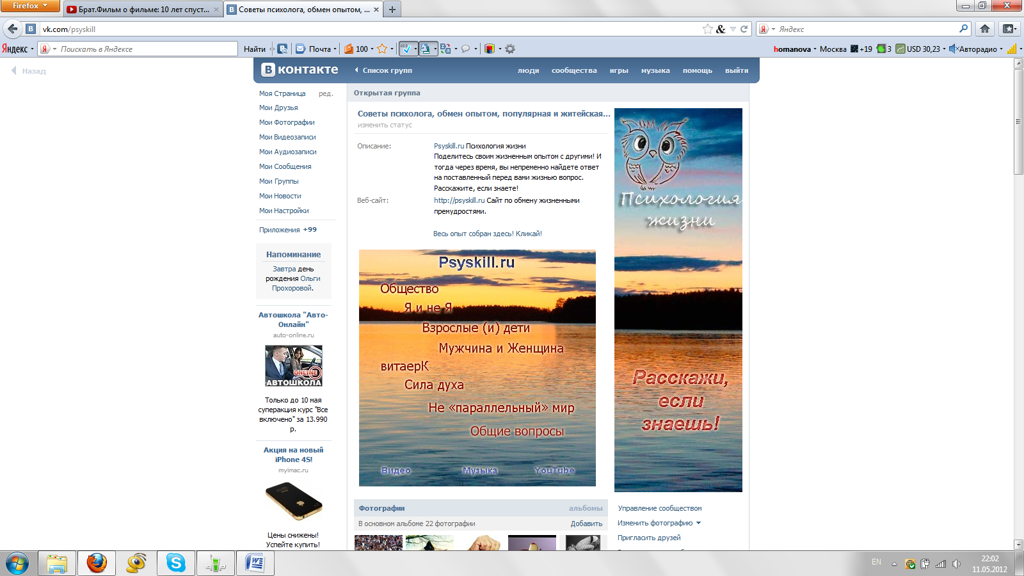Screen dimensions: 1024x576
Task: Click the orange 100 counter icon
Action: coord(349,49)
